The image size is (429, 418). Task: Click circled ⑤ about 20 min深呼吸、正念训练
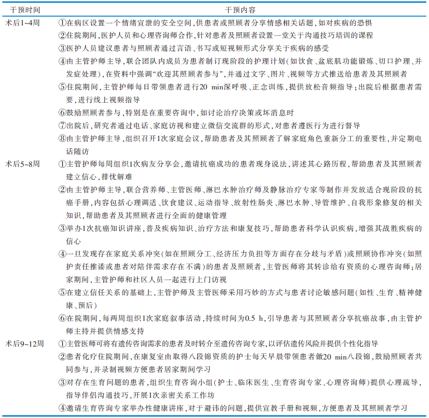click(62, 87)
